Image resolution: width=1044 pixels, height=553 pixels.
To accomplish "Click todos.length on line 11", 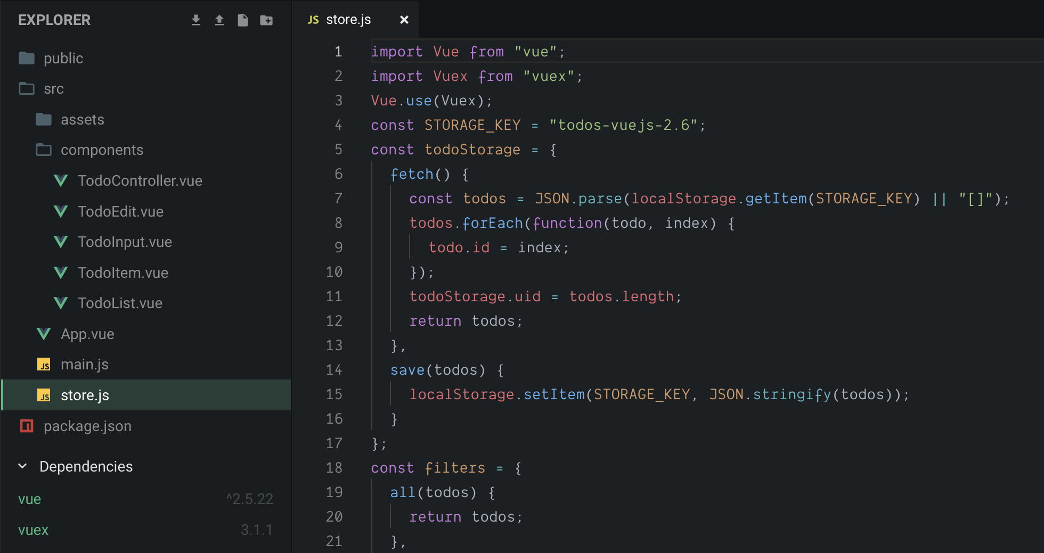I will (622, 296).
